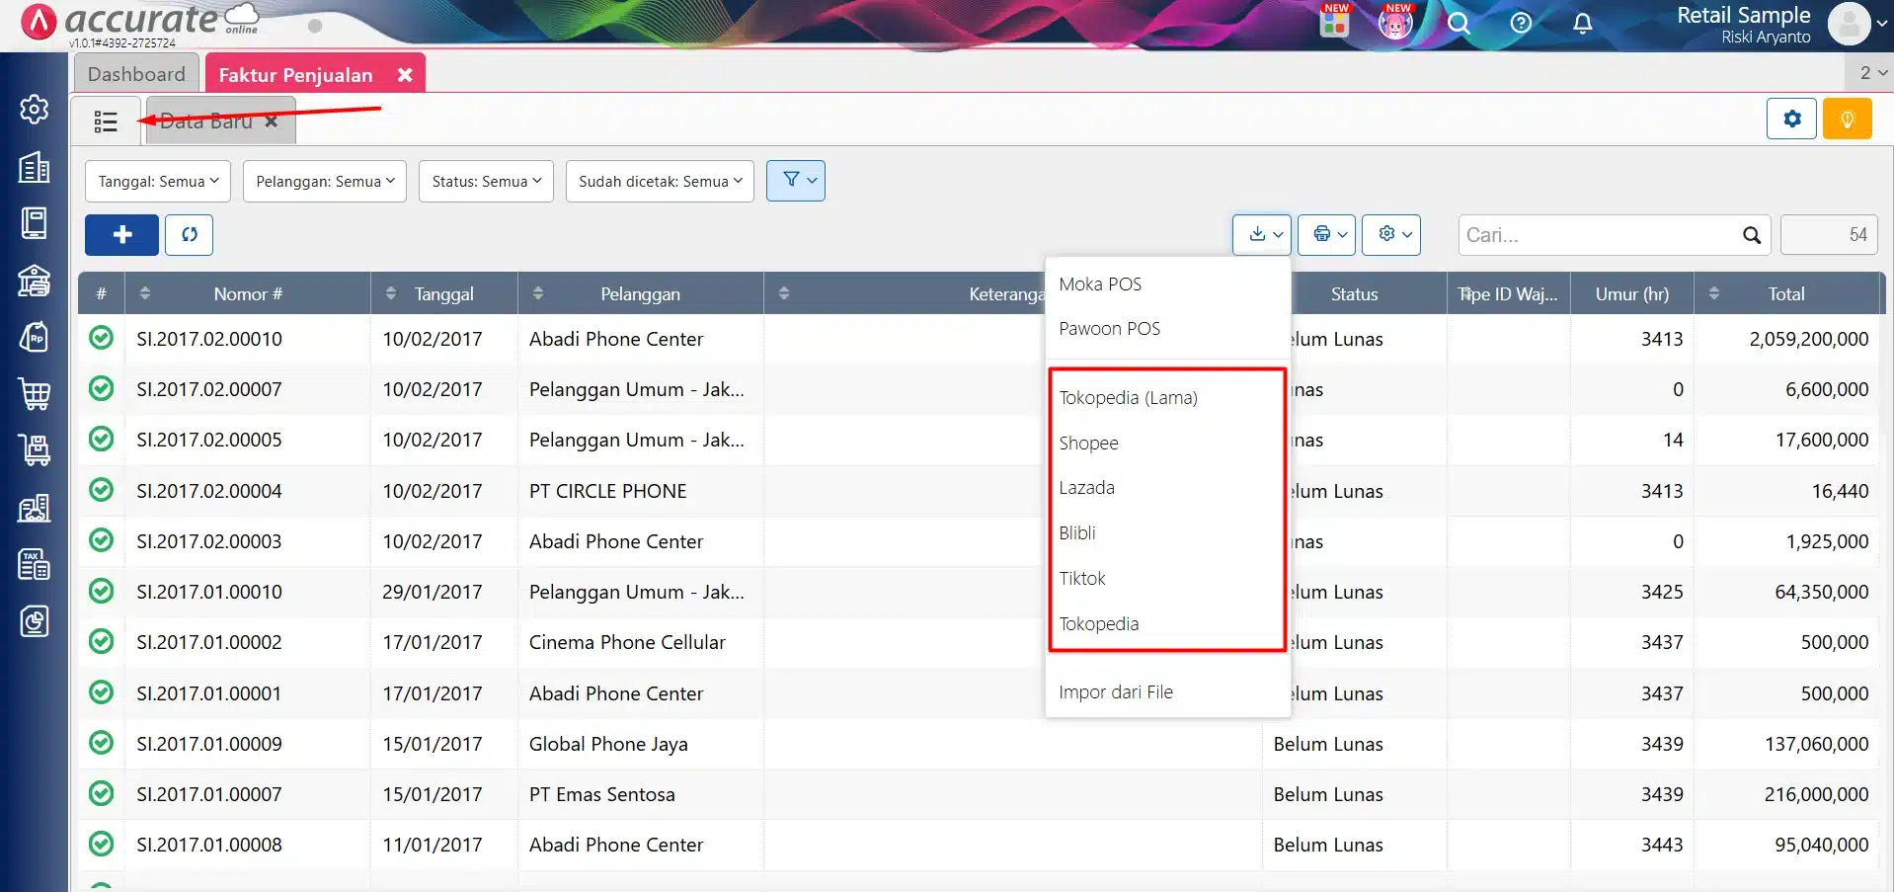Click the refresh icon button
This screenshot has height=892, width=1894.
point(190,235)
